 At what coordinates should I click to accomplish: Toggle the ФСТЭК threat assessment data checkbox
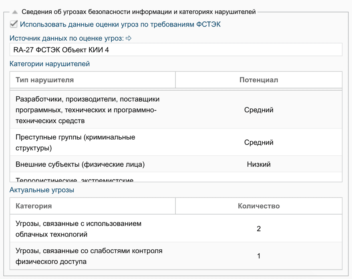[x=14, y=24]
